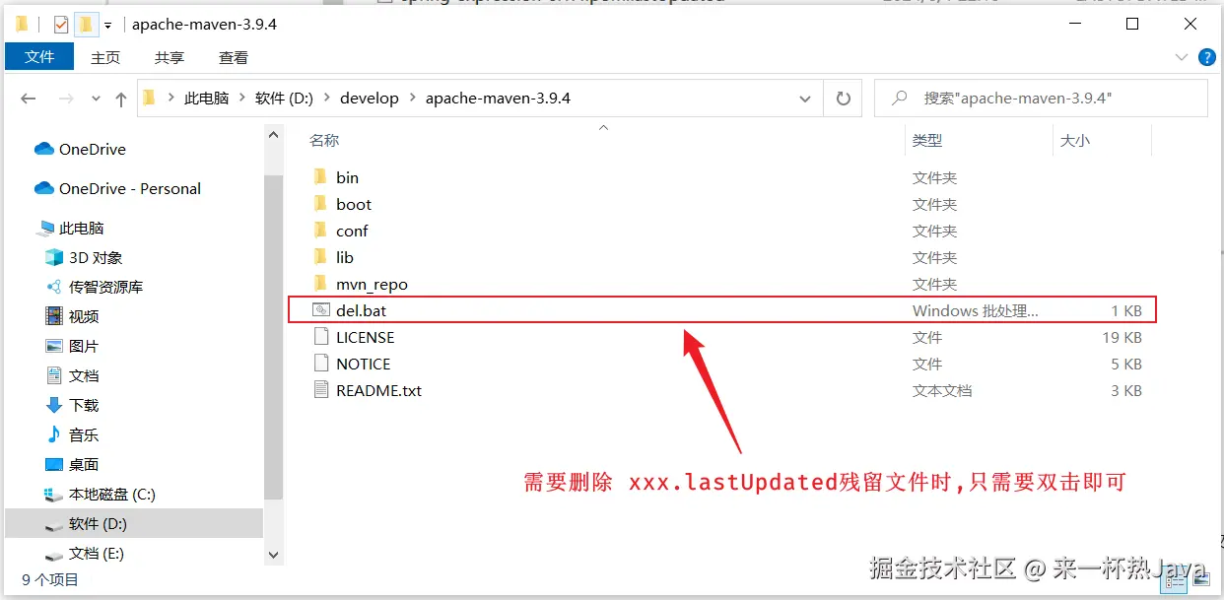The height and width of the screenshot is (600, 1224).
Task: Click the properties checkmark icon in title bar
Action: [x=61, y=24]
